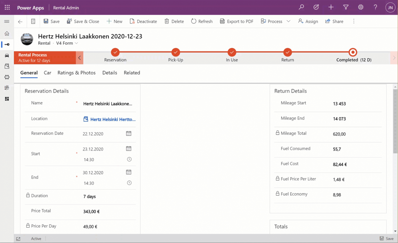This screenshot has width=398, height=243.
Task: Open the sliders settings sidebar icon
Action: coord(7,88)
